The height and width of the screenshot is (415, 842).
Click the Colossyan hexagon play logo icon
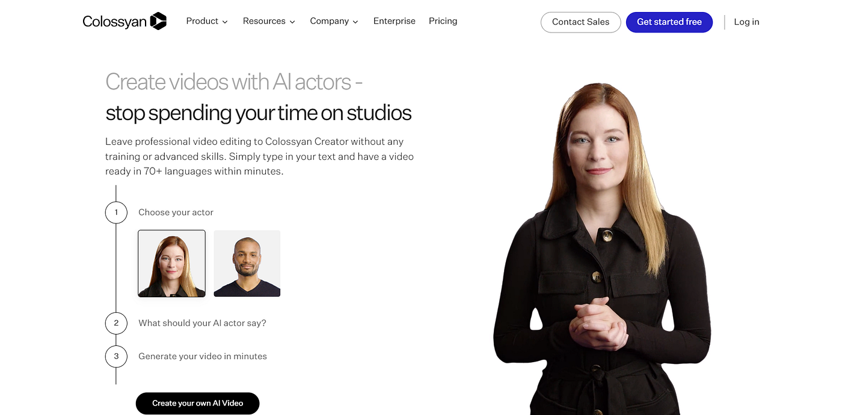tap(158, 21)
